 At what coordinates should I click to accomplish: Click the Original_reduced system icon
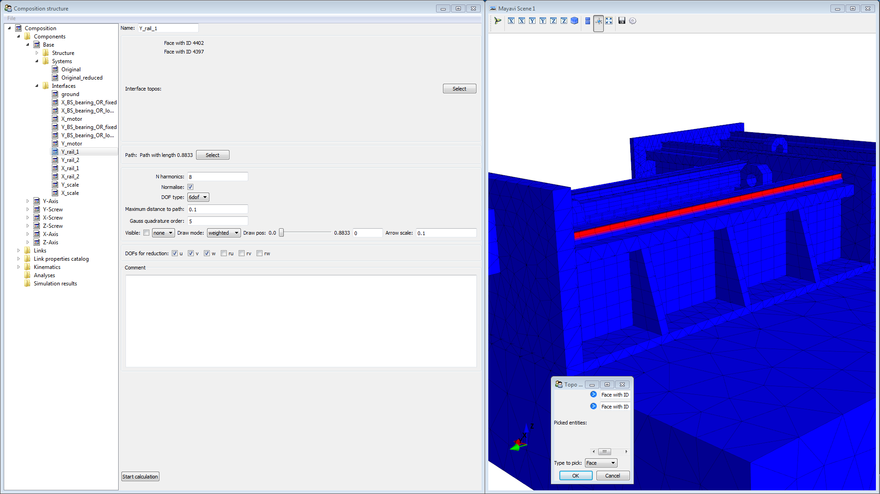click(x=55, y=78)
